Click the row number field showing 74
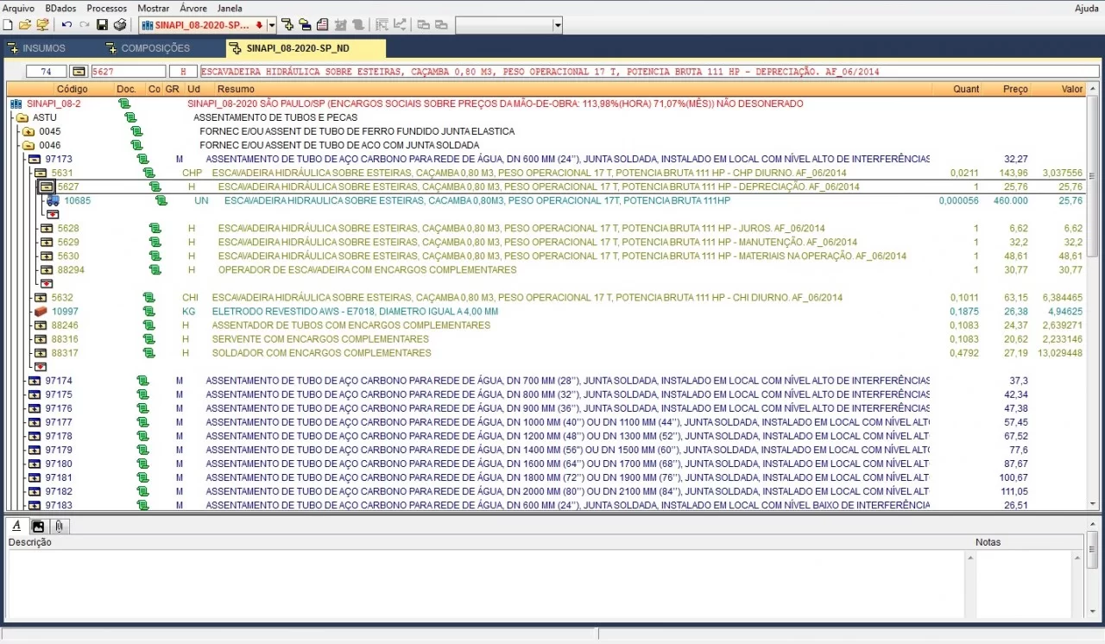 tap(47, 72)
